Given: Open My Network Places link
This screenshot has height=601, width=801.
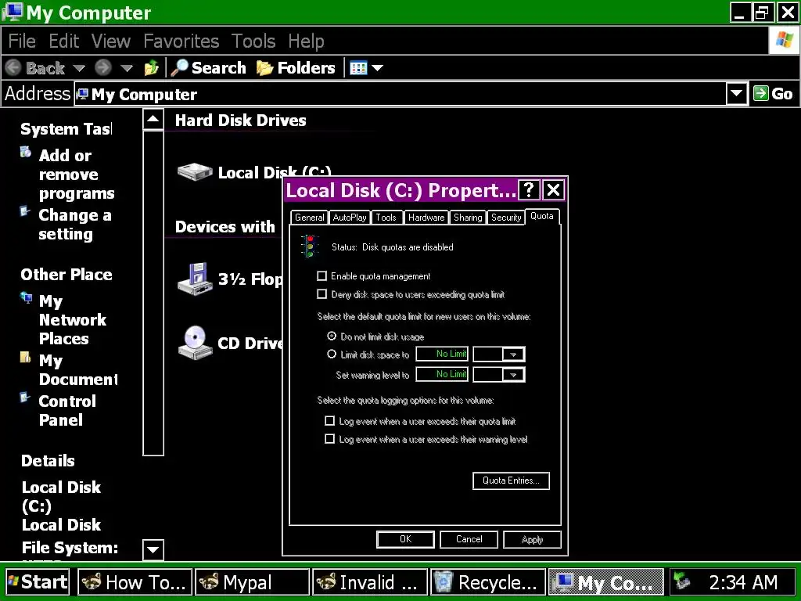Looking at the screenshot, I should (x=73, y=319).
